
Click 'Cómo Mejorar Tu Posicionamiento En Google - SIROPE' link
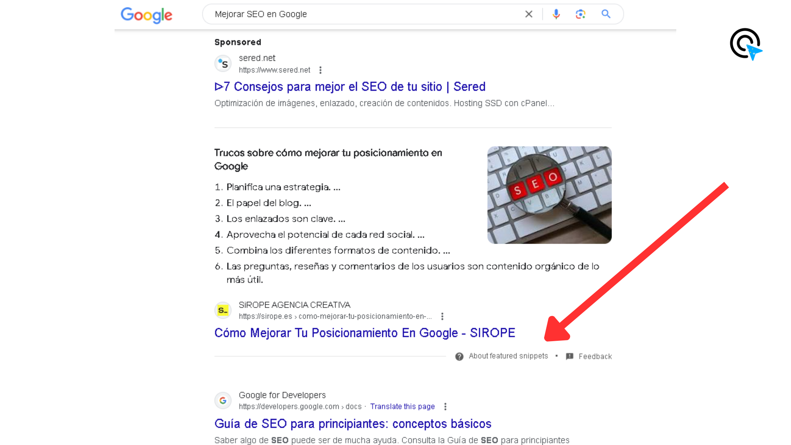point(364,332)
